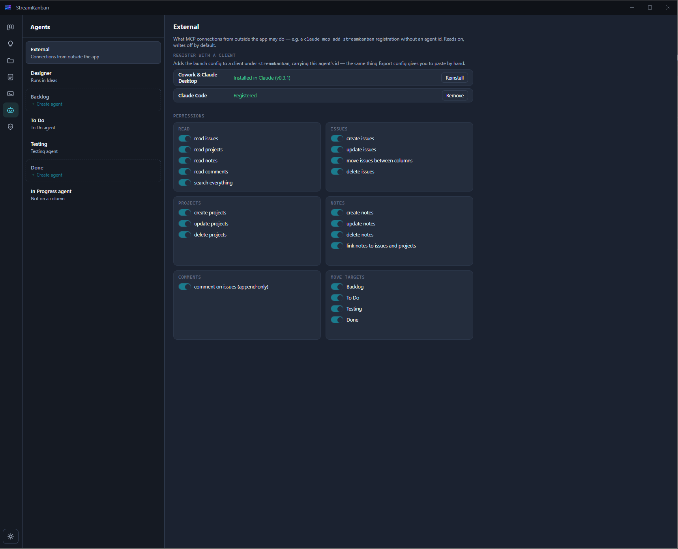Click the MOVE TARGETS group label

point(348,277)
